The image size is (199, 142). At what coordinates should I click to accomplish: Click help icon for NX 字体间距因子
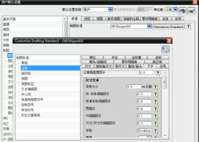155,94
